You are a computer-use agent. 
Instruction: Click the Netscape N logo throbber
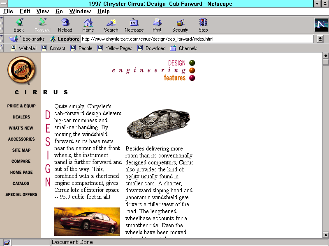320,25
